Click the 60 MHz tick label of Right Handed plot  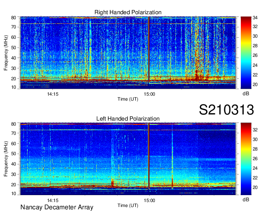pos(13,37)
